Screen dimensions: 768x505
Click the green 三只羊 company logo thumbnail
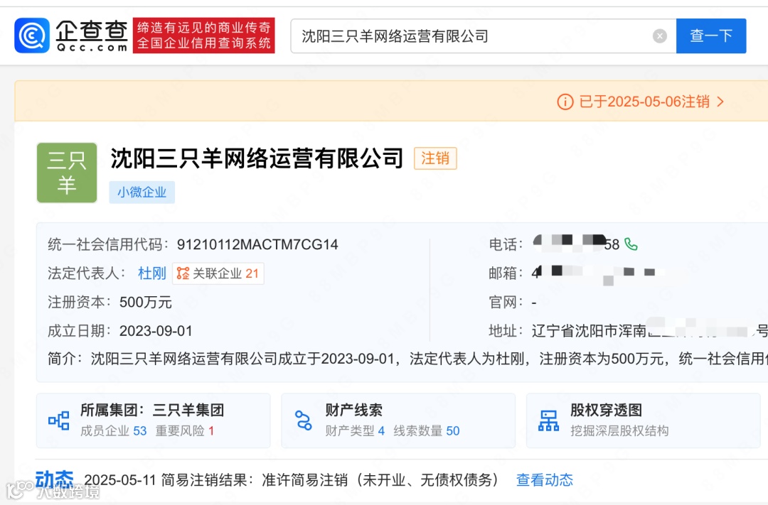[67, 173]
